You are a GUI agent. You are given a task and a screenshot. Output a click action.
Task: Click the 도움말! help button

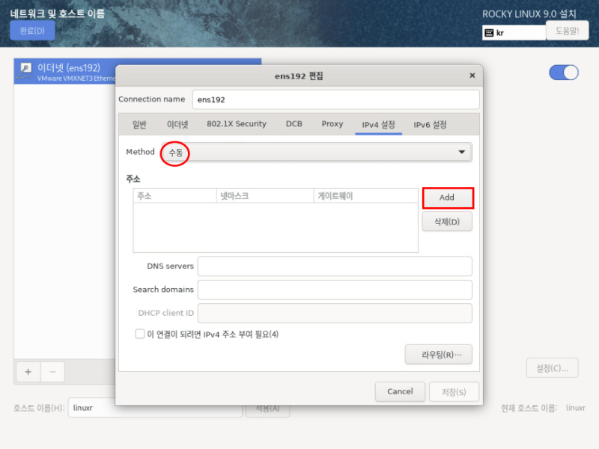(568, 31)
